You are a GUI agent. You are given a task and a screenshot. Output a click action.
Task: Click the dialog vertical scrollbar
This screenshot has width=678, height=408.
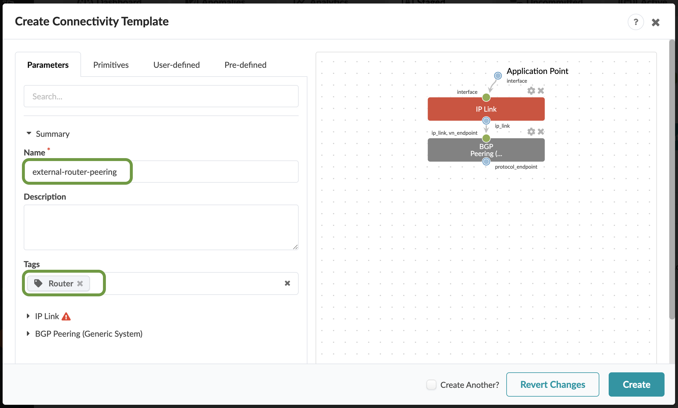click(672, 179)
